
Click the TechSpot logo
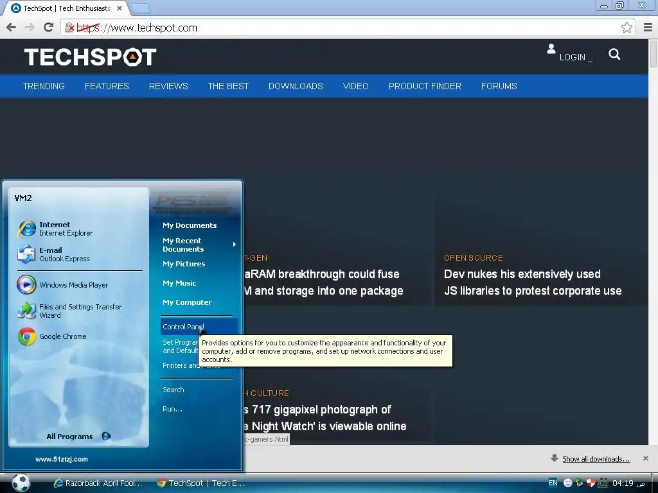[90, 57]
